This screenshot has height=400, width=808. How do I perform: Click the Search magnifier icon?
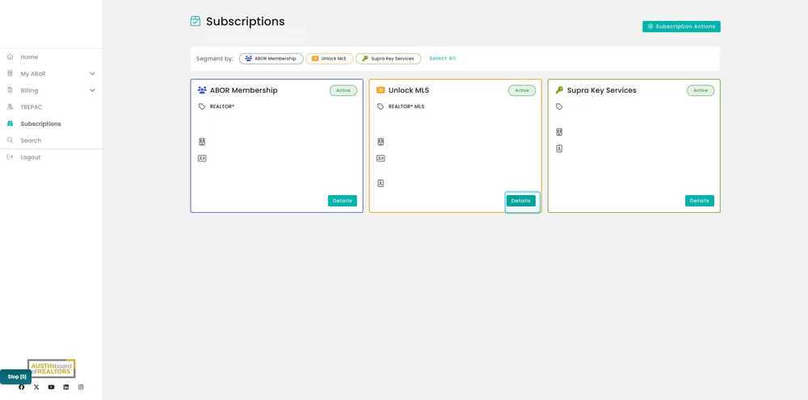tap(10, 140)
